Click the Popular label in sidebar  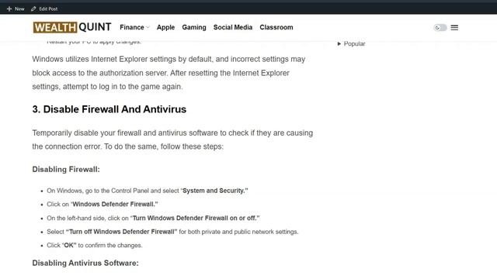354,43
